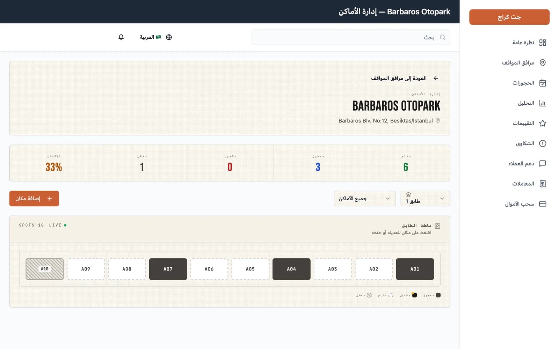Click the معطل stat card showing 1
The height and width of the screenshot is (349, 559).
point(142,163)
